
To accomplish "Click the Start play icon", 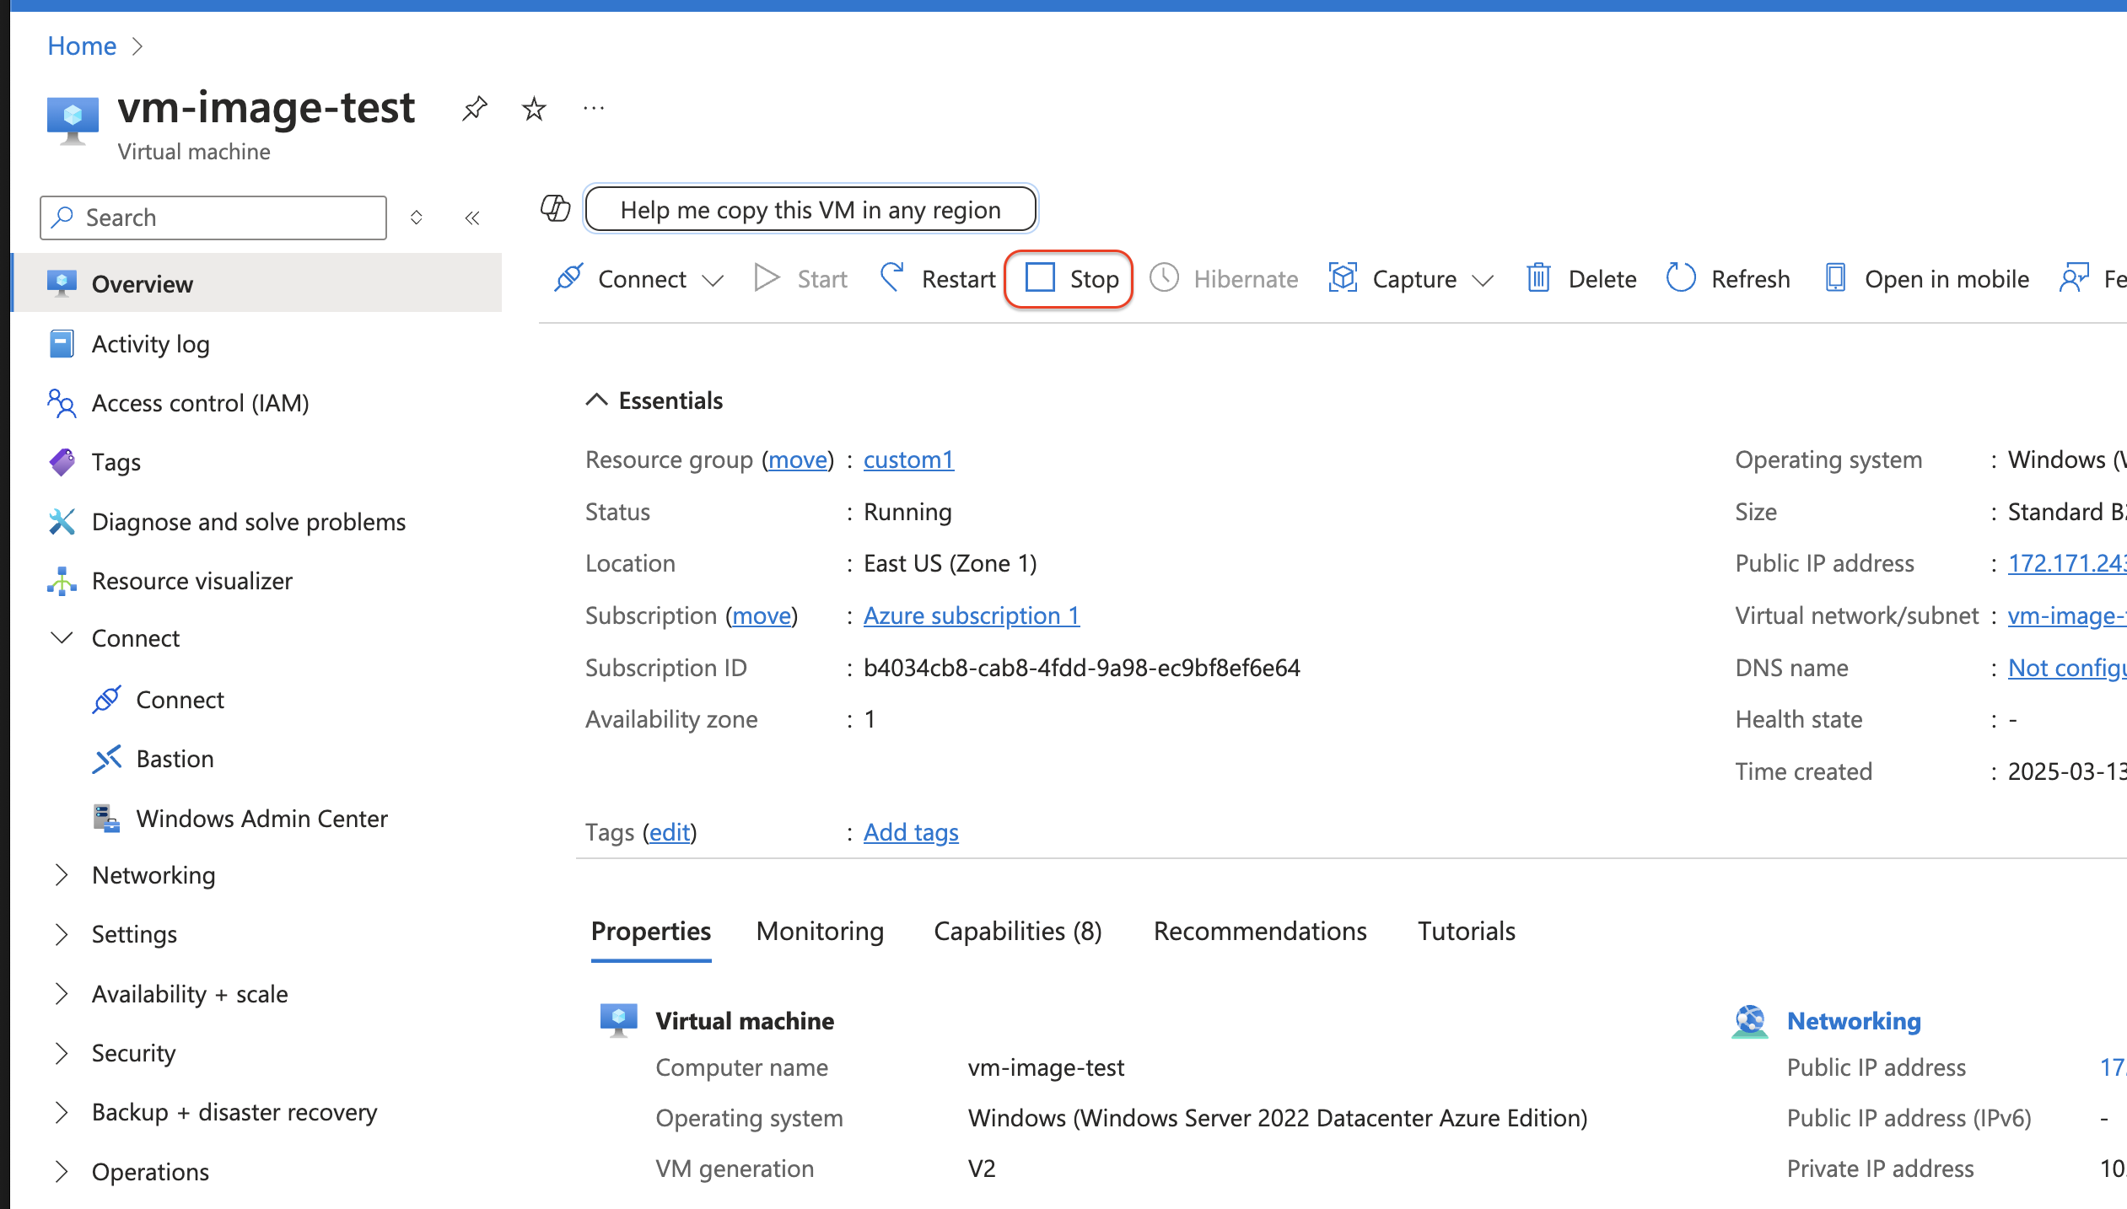I will tap(766, 277).
